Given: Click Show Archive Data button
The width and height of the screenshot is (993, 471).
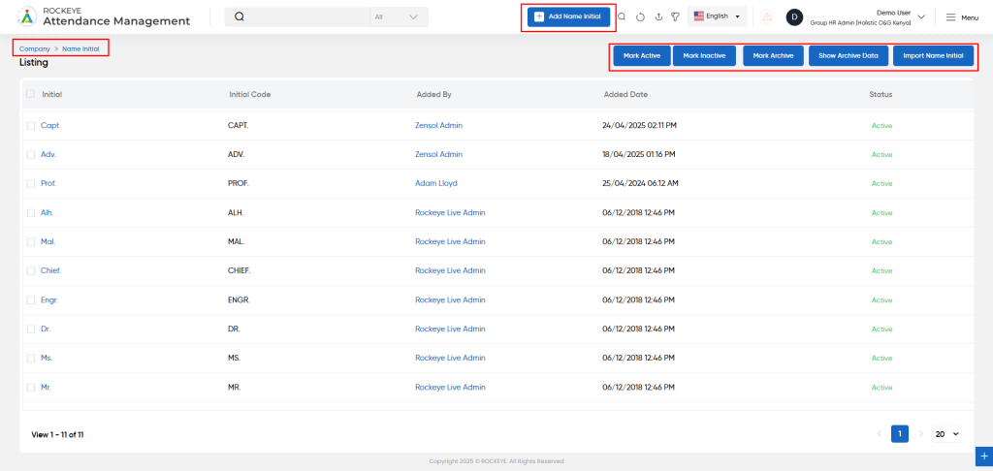Looking at the screenshot, I should (x=849, y=55).
